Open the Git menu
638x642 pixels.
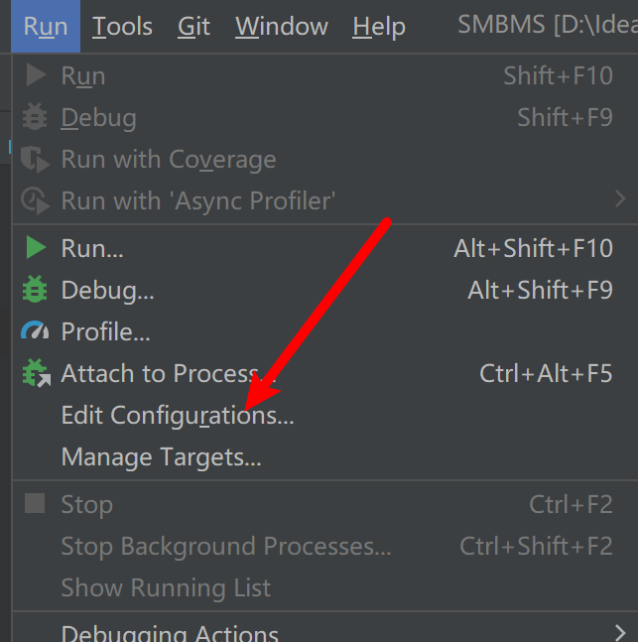pyautogui.click(x=194, y=27)
